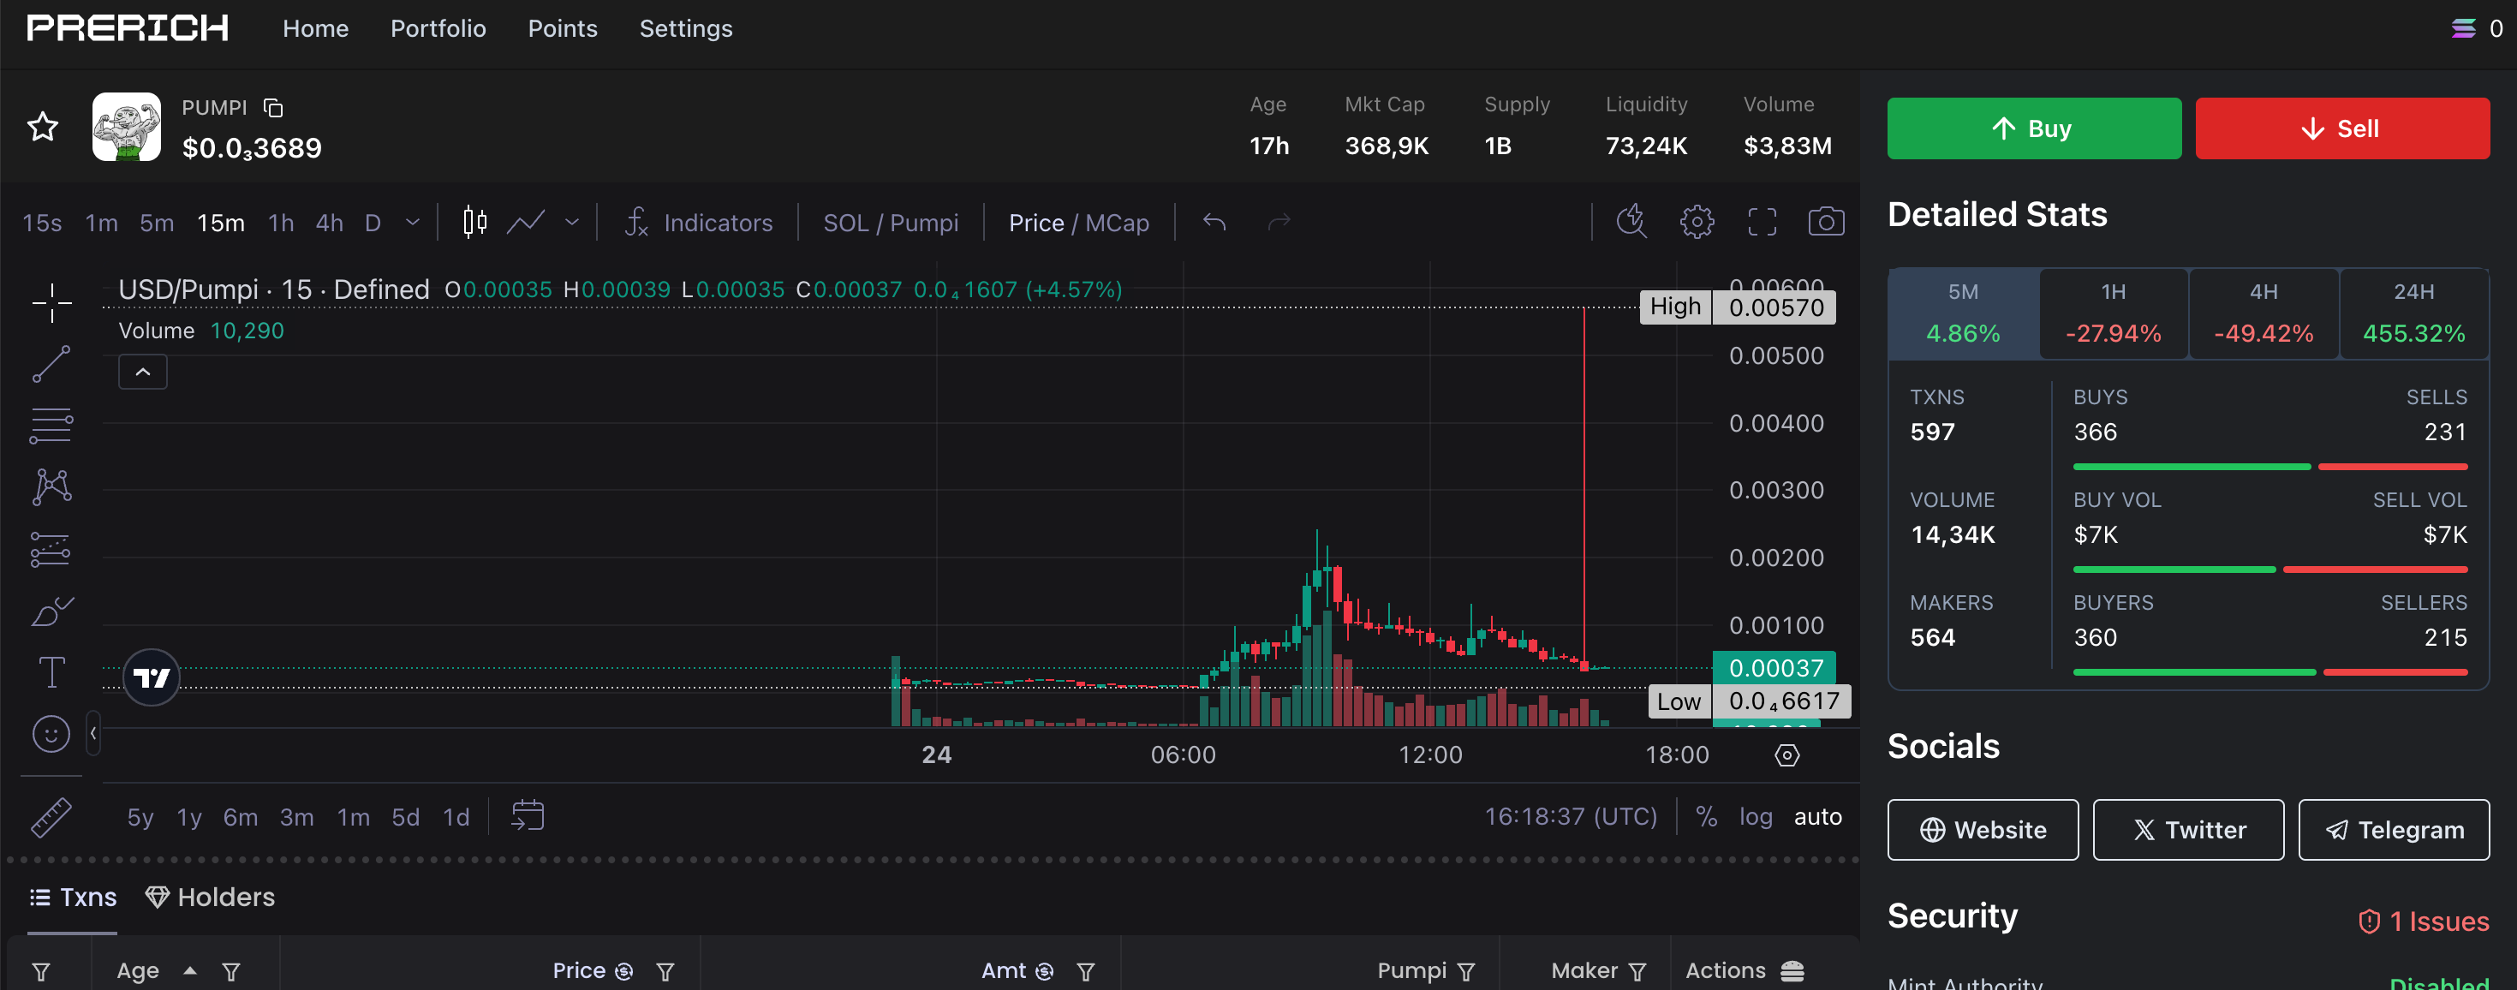Open the Fibonacci retracement tools
The height and width of the screenshot is (990, 2517).
[x=51, y=426]
